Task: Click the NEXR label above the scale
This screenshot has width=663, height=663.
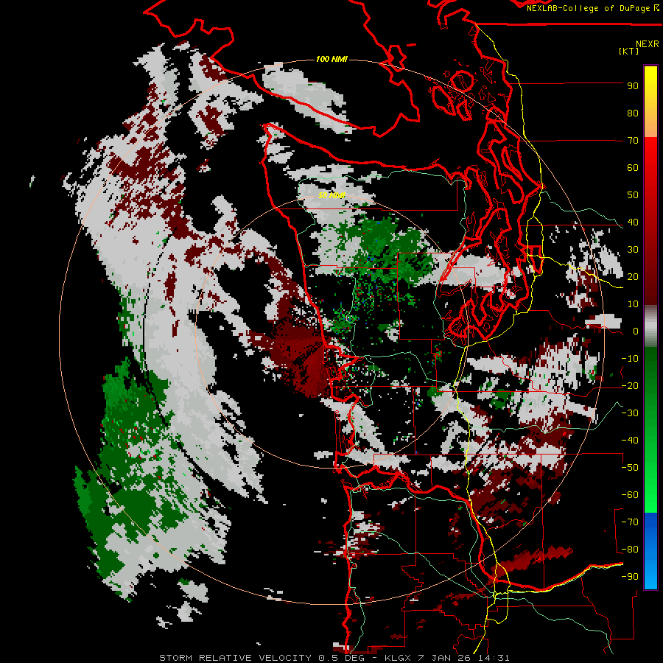Action: click(x=647, y=44)
